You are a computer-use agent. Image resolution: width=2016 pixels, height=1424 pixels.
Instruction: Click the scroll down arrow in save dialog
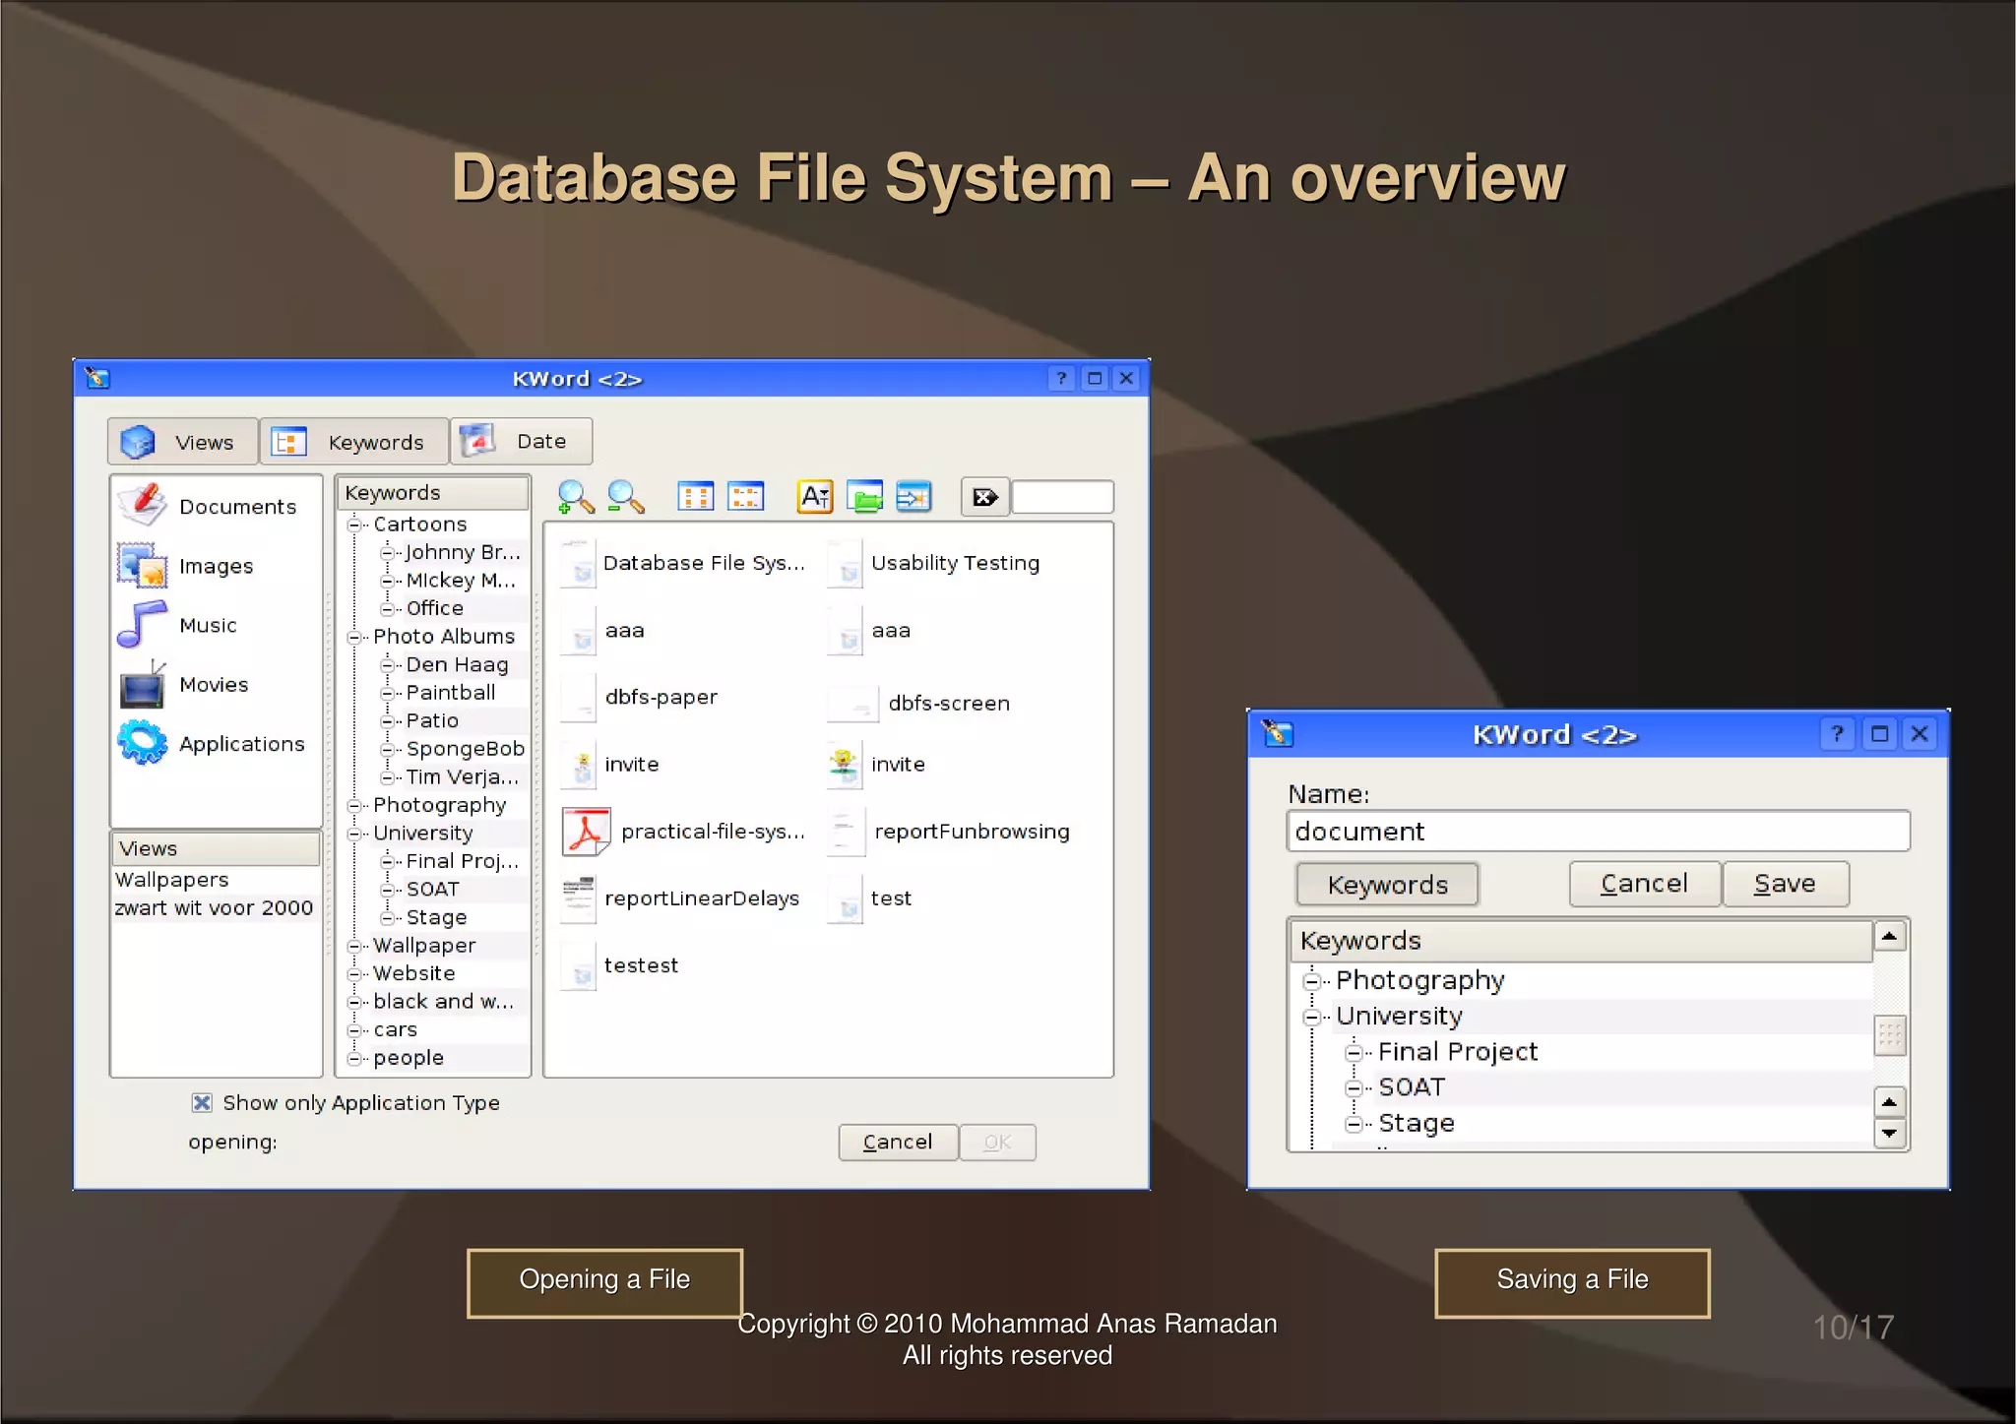coord(1889,1134)
